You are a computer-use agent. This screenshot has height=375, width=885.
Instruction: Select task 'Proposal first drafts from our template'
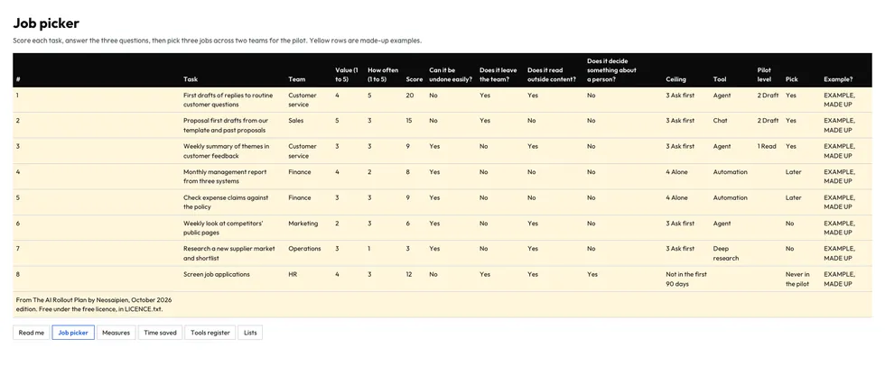[x=226, y=125]
